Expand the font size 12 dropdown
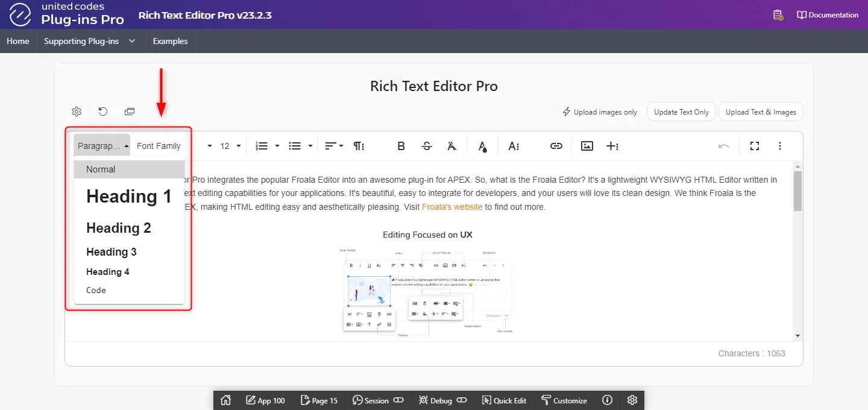Screen dimensions: 868x410 click(x=230, y=146)
